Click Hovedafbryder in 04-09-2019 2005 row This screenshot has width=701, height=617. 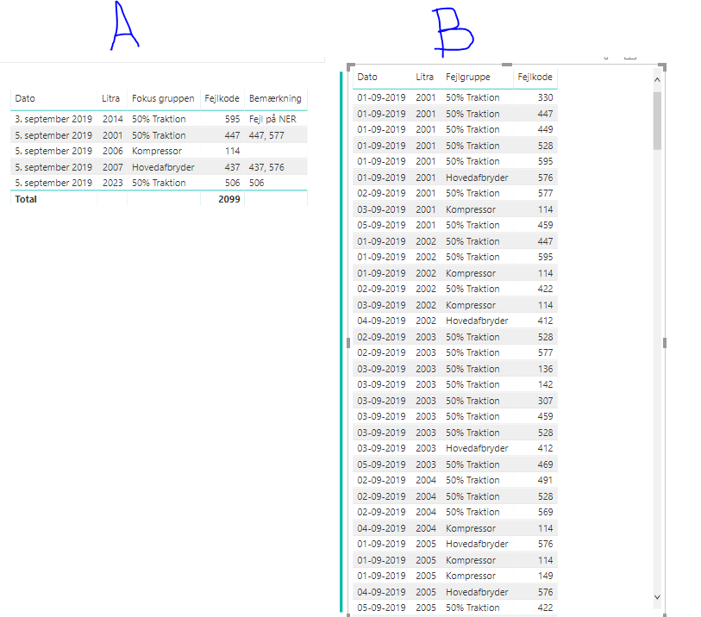[x=477, y=592]
